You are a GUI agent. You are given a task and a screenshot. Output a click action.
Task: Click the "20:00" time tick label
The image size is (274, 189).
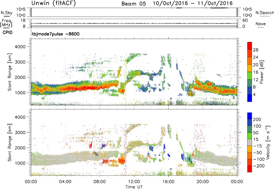[x=202, y=182]
